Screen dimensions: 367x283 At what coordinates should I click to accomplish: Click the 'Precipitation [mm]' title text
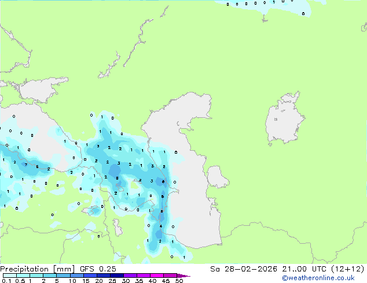[x=37, y=269]
